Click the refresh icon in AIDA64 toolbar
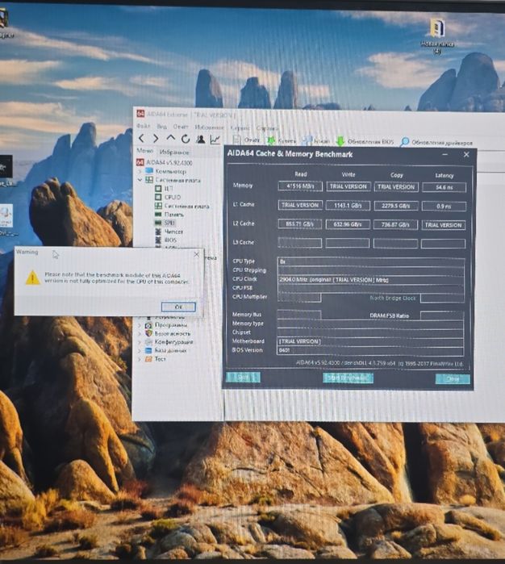 (186, 139)
